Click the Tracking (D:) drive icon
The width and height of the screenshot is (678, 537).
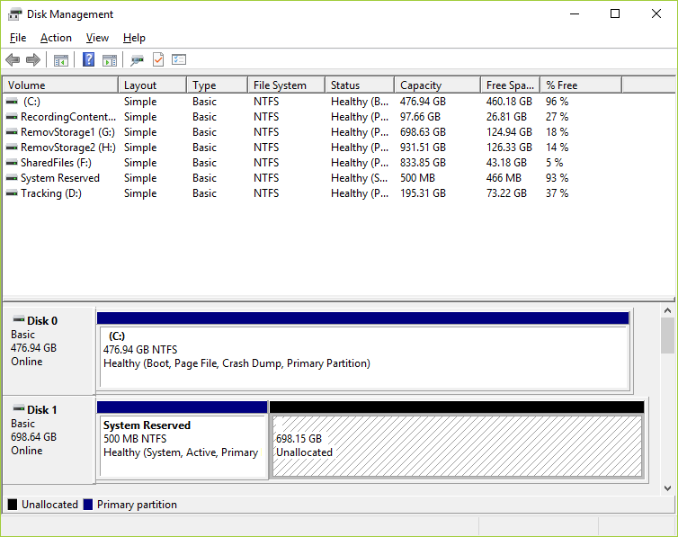click(x=12, y=193)
